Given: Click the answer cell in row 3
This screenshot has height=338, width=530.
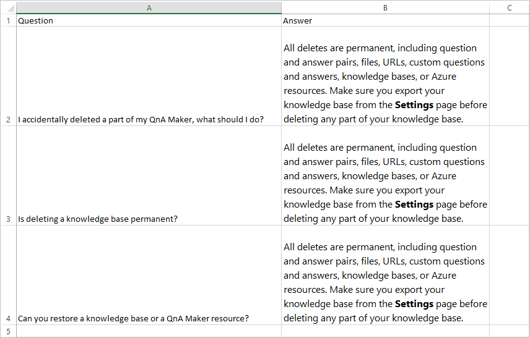Looking at the screenshot, I should coord(385,182).
